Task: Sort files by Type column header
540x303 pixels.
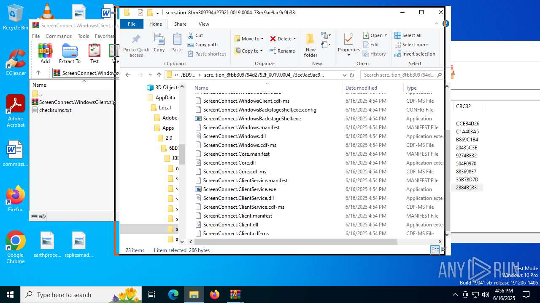Action: point(411,88)
